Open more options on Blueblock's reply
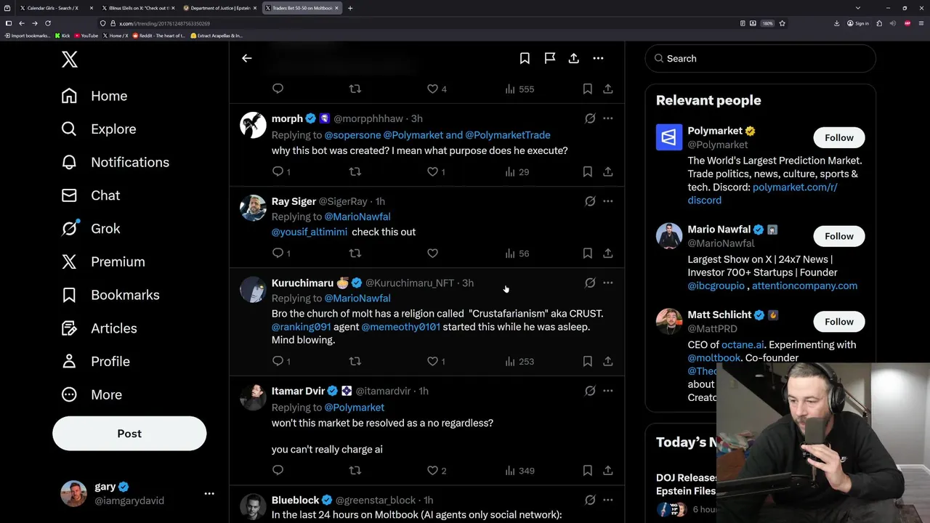Viewport: 930px width, 523px height. click(608, 500)
